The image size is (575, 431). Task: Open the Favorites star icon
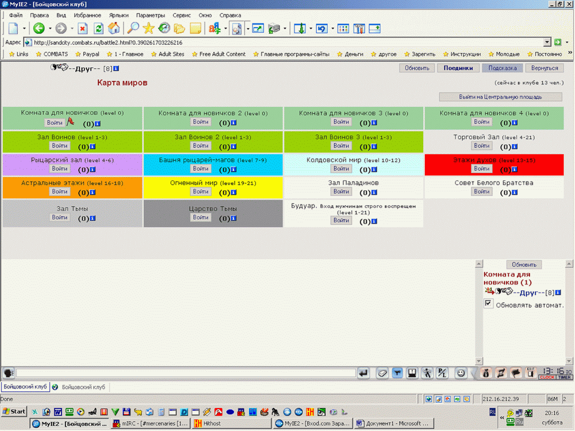pyautogui.click(x=148, y=28)
